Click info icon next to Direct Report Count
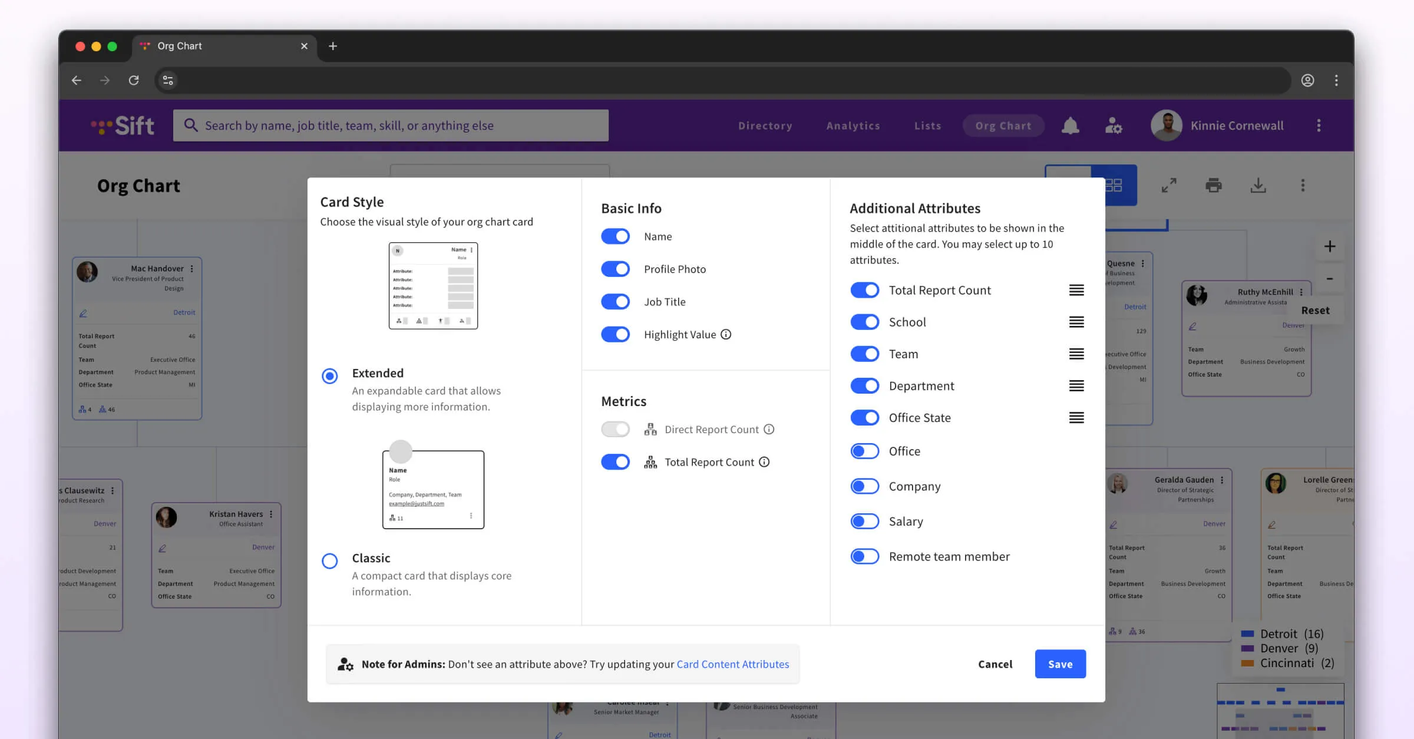Image resolution: width=1414 pixels, height=739 pixels. click(769, 429)
